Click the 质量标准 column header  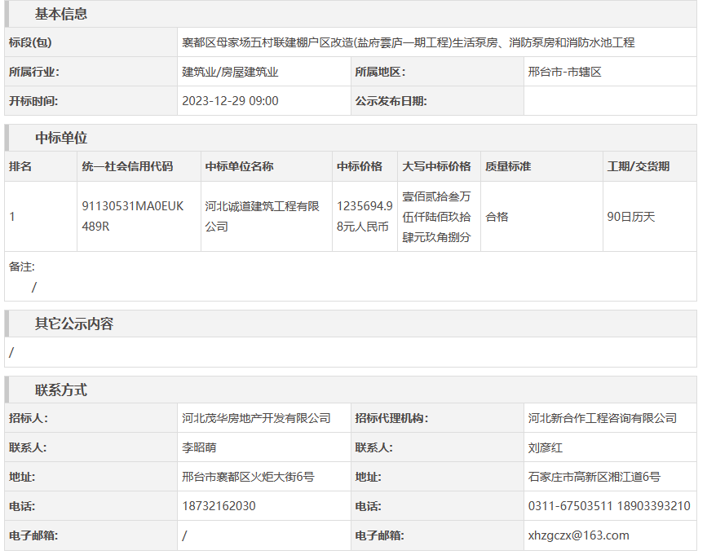click(508, 166)
